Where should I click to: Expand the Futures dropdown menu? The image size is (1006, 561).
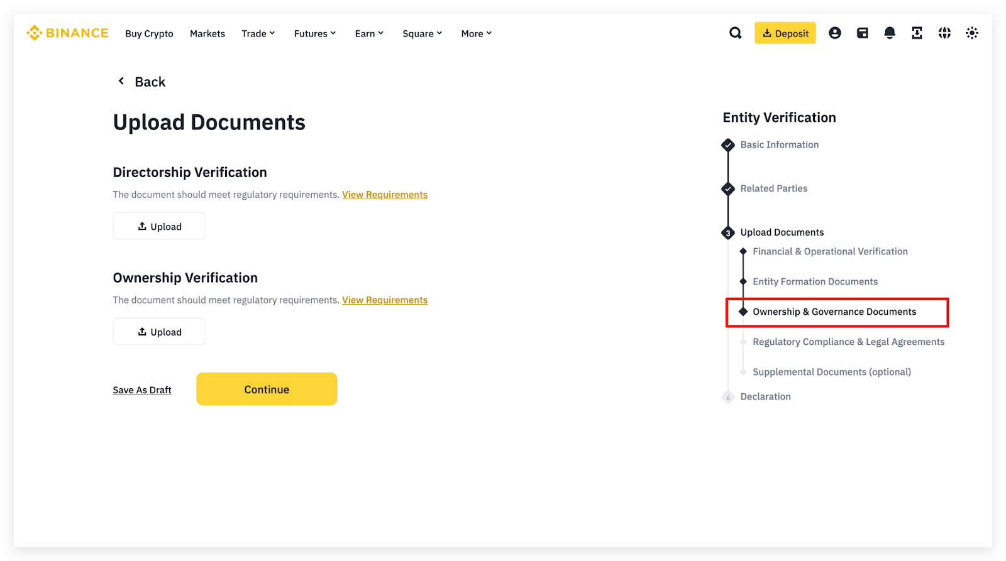pyautogui.click(x=314, y=34)
